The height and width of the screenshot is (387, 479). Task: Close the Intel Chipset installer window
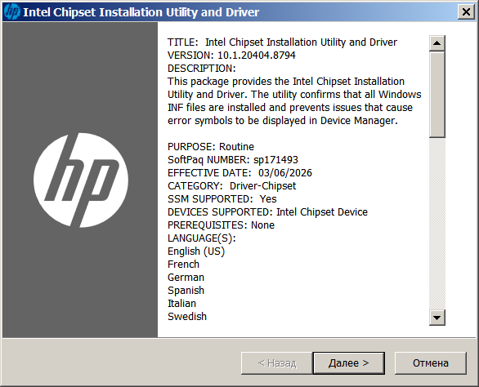(x=466, y=12)
